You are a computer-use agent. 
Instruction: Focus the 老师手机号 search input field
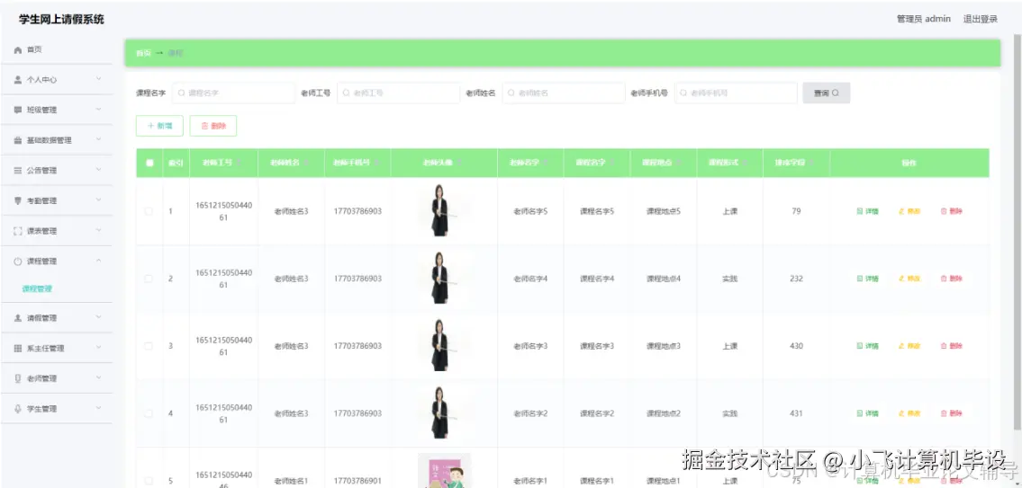coord(736,93)
